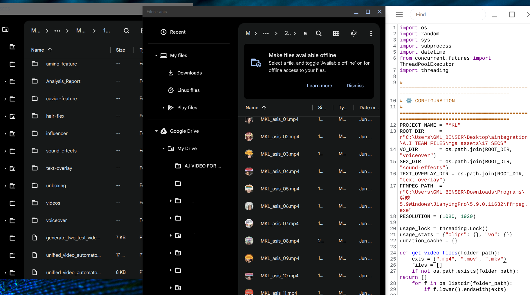Collapse the My Drive tree item
This screenshot has width=530, height=295.
point(163,148)
